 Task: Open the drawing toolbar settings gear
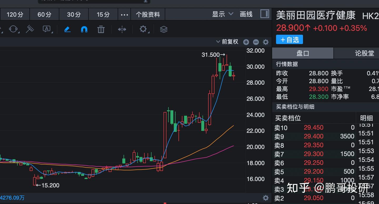click(x=143, y=29)
